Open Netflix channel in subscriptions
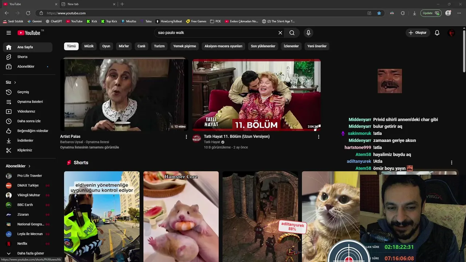Viewport: 466px width, 262px height. click(x=28, y=243)
